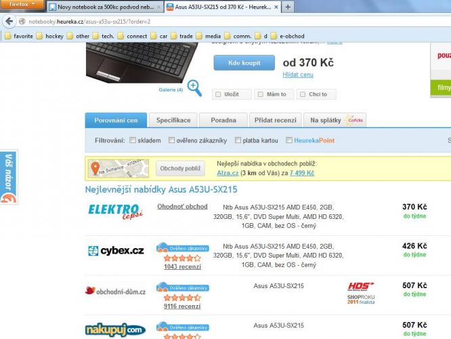Click the magnifier zoom icon
Viewport: 451px width, 339px height.
point(194,88)
